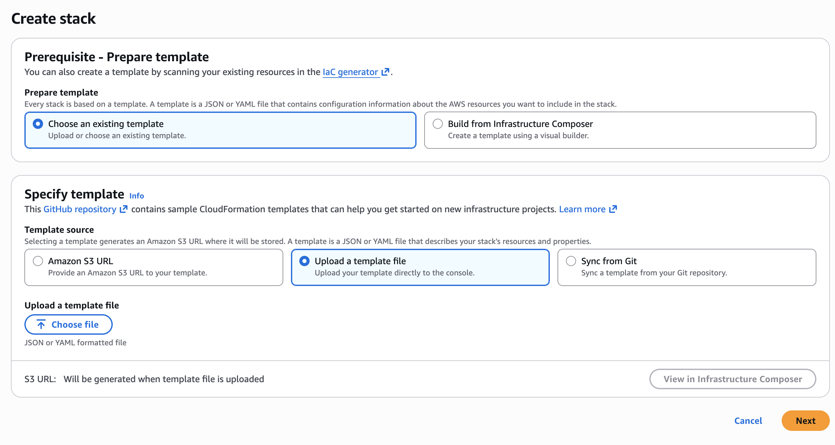Click the Info link next to Specify template
Image resolution: width=835 pixels, height=445 pixels.
[x=136, y=196]
